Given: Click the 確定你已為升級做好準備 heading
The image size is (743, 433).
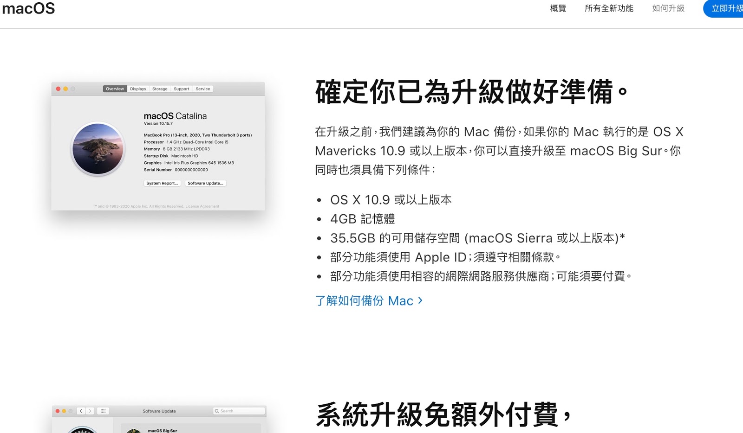Looking at the screenshot, I should pyautogui.click(x=472, y=92).
